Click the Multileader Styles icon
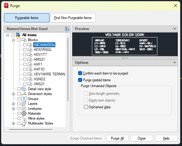 (24, 123)
